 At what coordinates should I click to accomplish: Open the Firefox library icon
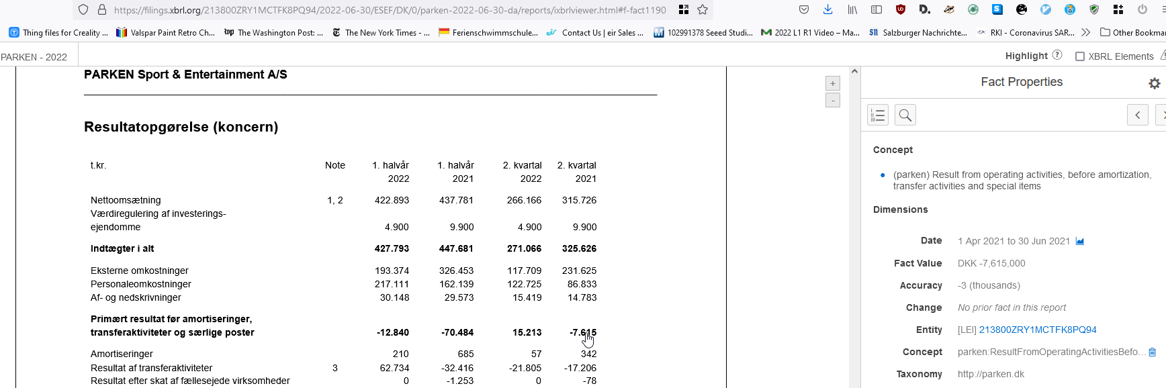(x=852, y=9)
